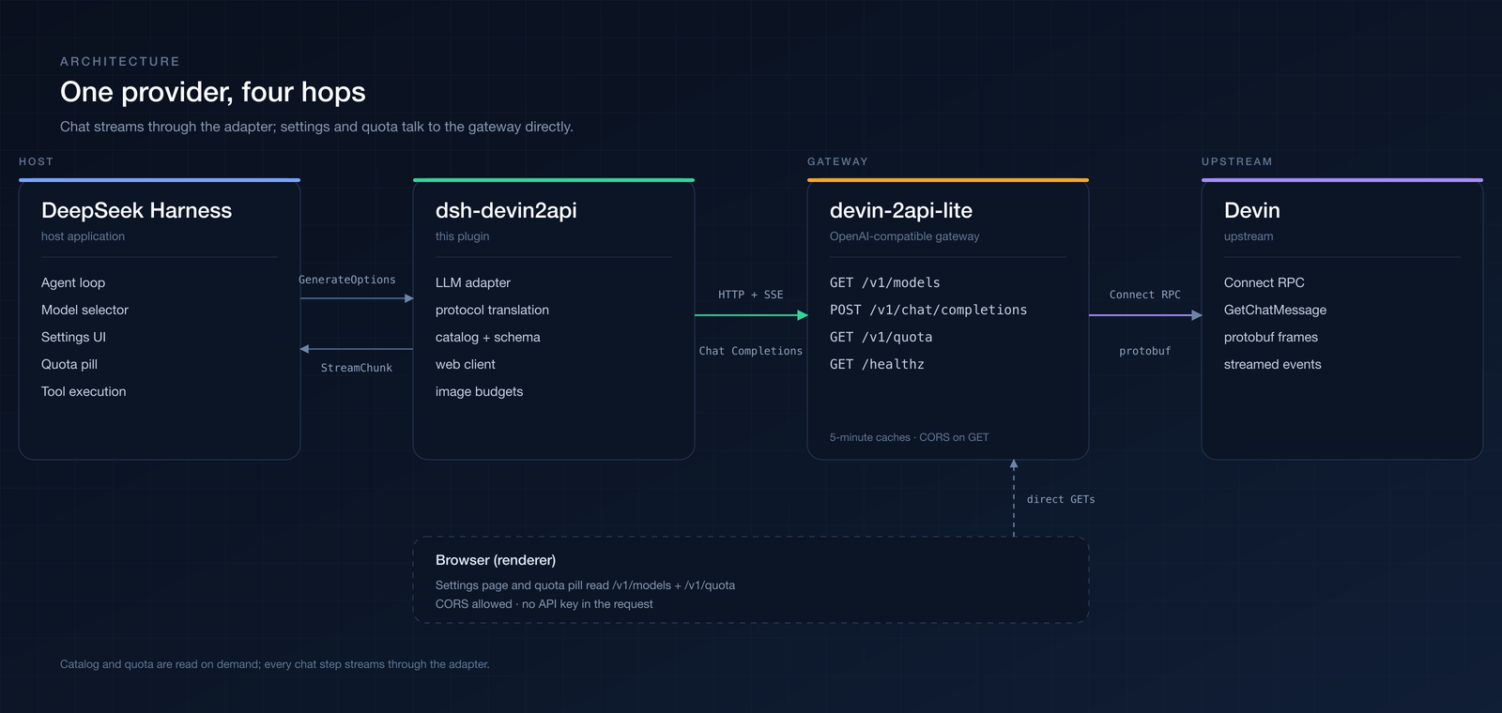Click the 'GetChatMessage' line
Viewport: 1502px width, 713px height.
(x=1275, y=310)
